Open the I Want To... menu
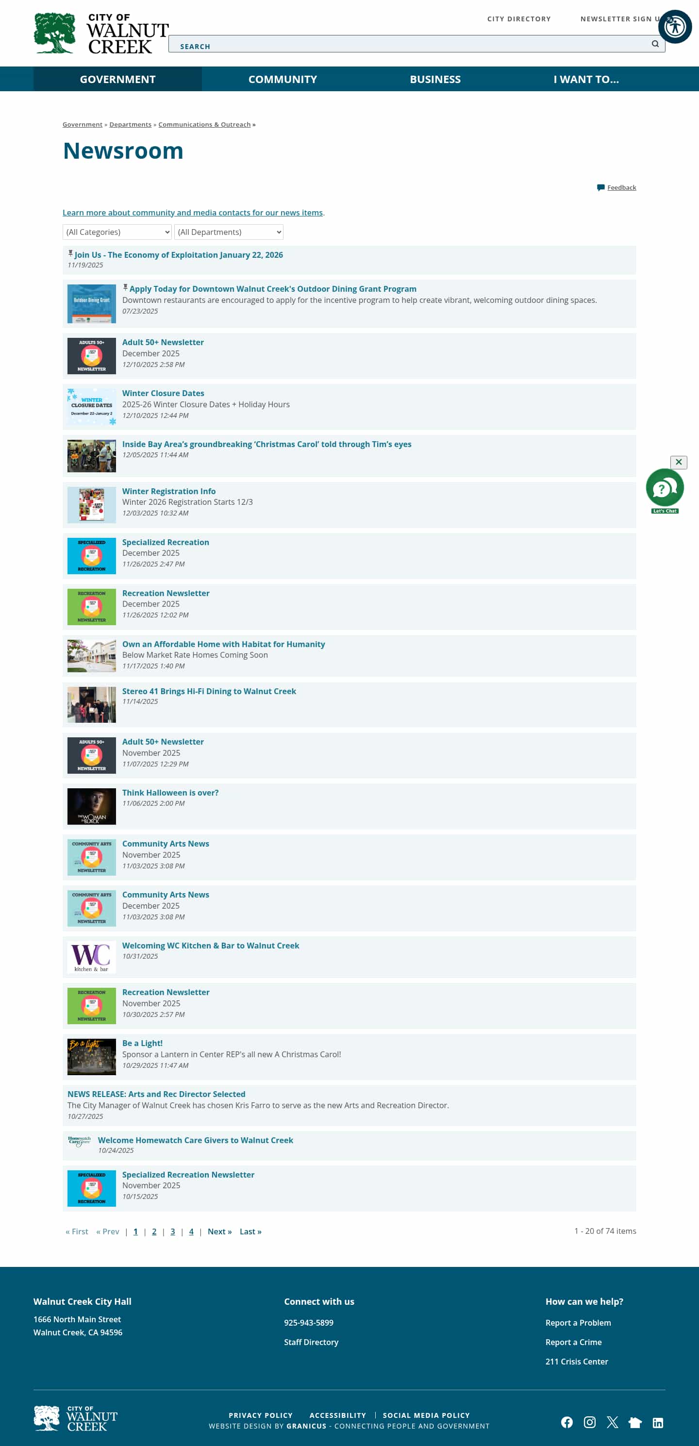The width and height of the screenshot is (699, 1446). [586, 79]
